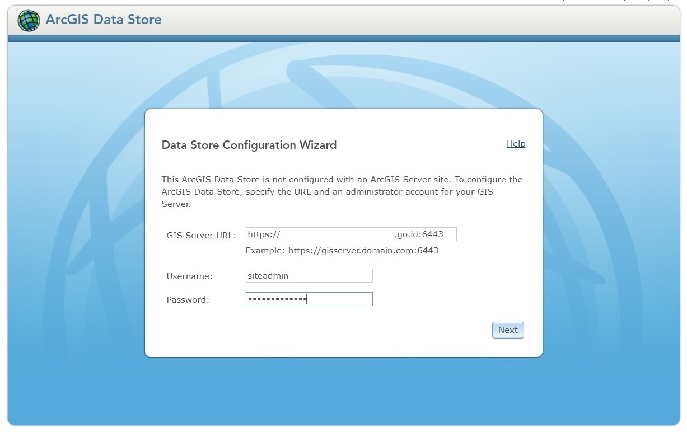This screenshot has height=432, width=687.
Task: Click the Password label
Action: 188,300
